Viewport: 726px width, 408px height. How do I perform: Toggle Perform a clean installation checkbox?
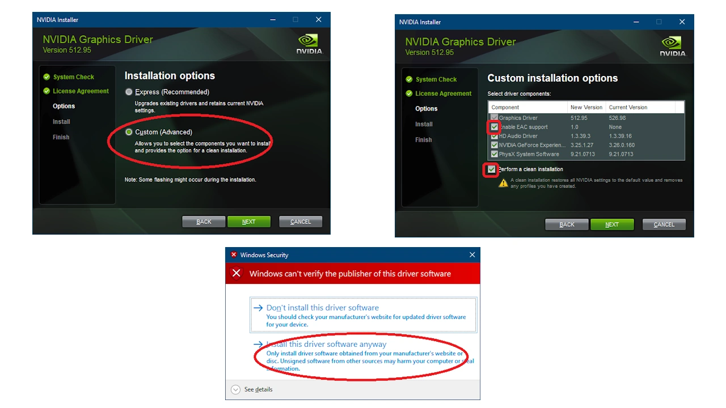pyautogui.click(x=491, y=169)
